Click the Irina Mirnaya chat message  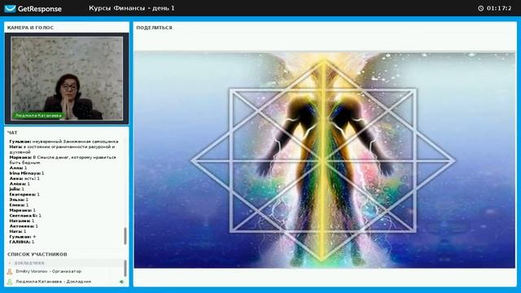(x=27, y=173)
